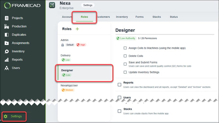The height and width of the screenshot is (123, 219).
Task: Enable Assign Coils to Machines permission
Action: (x=125, y=48)
